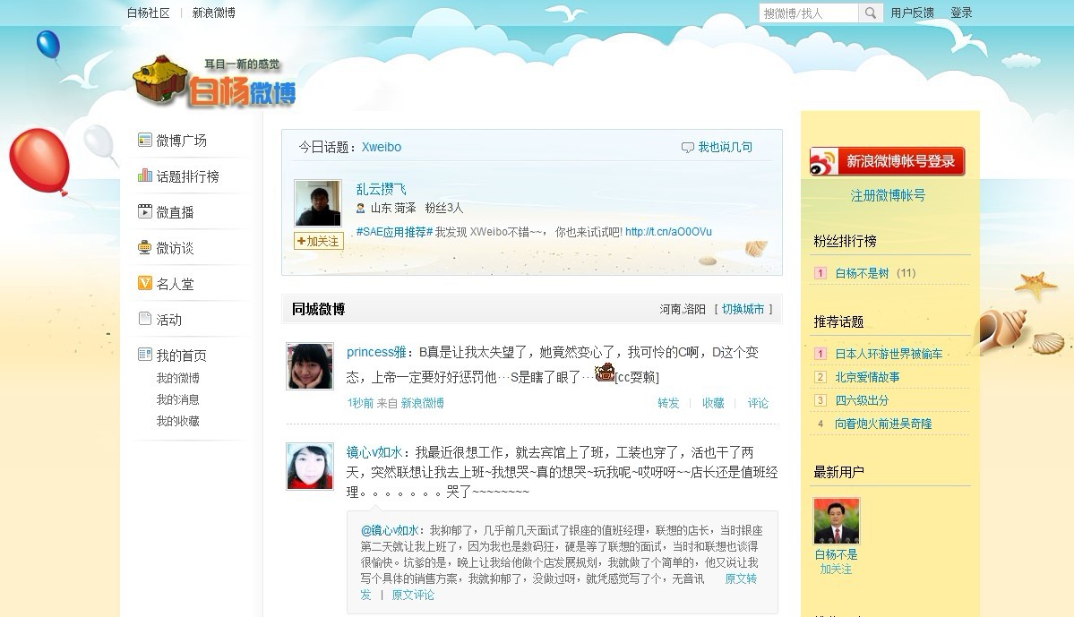The width and height of the screenshot is (1074, 617).
Task: Click the cc耍赖 emoticon in princess雅's post
Action: tap(604, 373)
